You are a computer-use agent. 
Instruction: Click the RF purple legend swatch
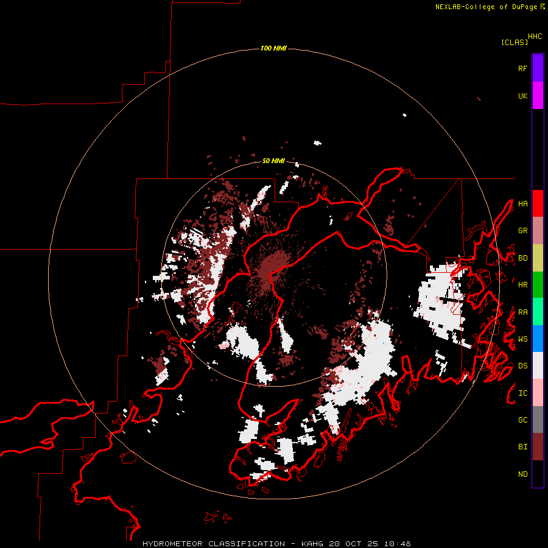pyautogui.click(x=538, y=68)
